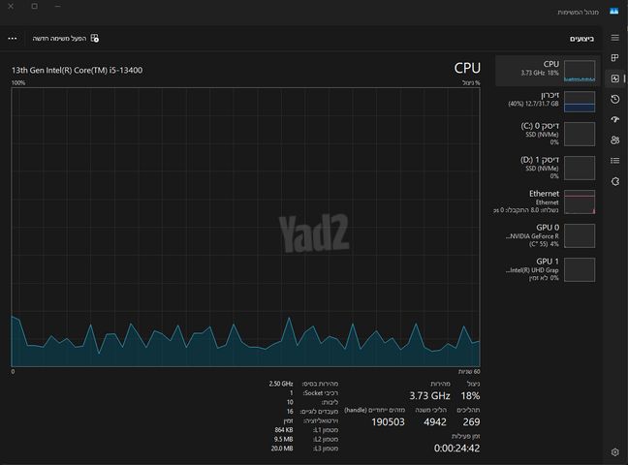Image resolution: width=628 pixels, height=465 pixels.
Task: Click the 3.73 GHz speed value
Action: [429, 395]
